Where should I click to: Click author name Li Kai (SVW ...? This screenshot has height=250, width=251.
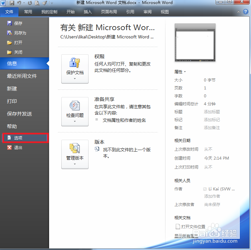[221, 189]
